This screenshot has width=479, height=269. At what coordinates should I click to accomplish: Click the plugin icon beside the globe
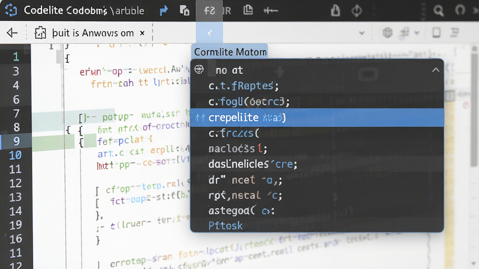click(x=406, y=32)
